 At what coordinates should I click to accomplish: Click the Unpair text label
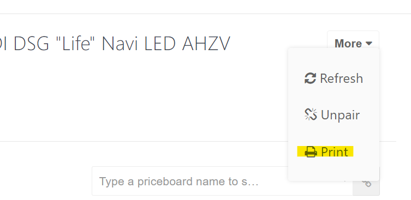tap(340, 115)
